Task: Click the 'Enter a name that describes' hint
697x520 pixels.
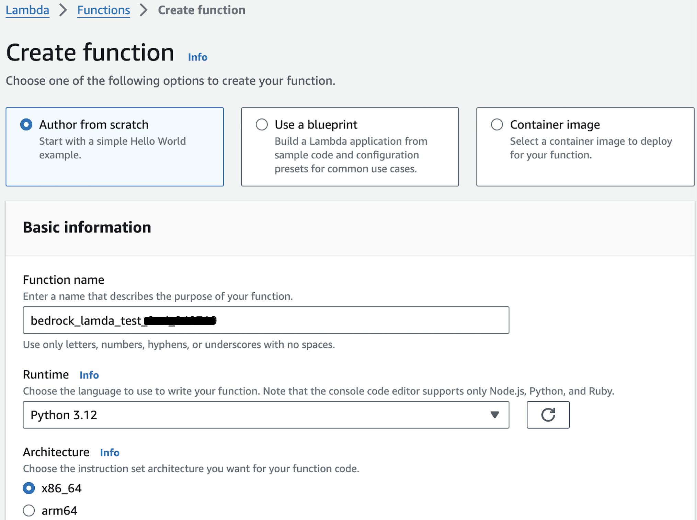Action: (158, 296)
